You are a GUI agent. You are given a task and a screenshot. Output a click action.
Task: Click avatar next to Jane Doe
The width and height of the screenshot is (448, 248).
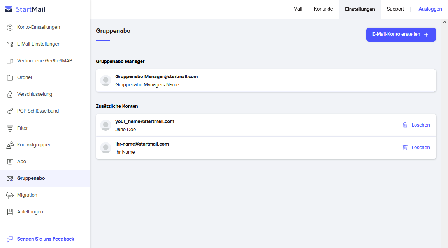106,125
